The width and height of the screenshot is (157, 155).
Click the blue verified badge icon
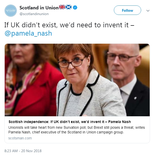tap(75, 8)
